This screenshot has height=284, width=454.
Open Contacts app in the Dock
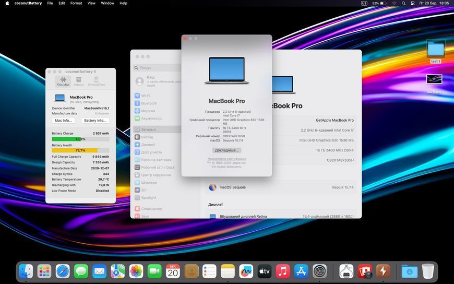192,271
